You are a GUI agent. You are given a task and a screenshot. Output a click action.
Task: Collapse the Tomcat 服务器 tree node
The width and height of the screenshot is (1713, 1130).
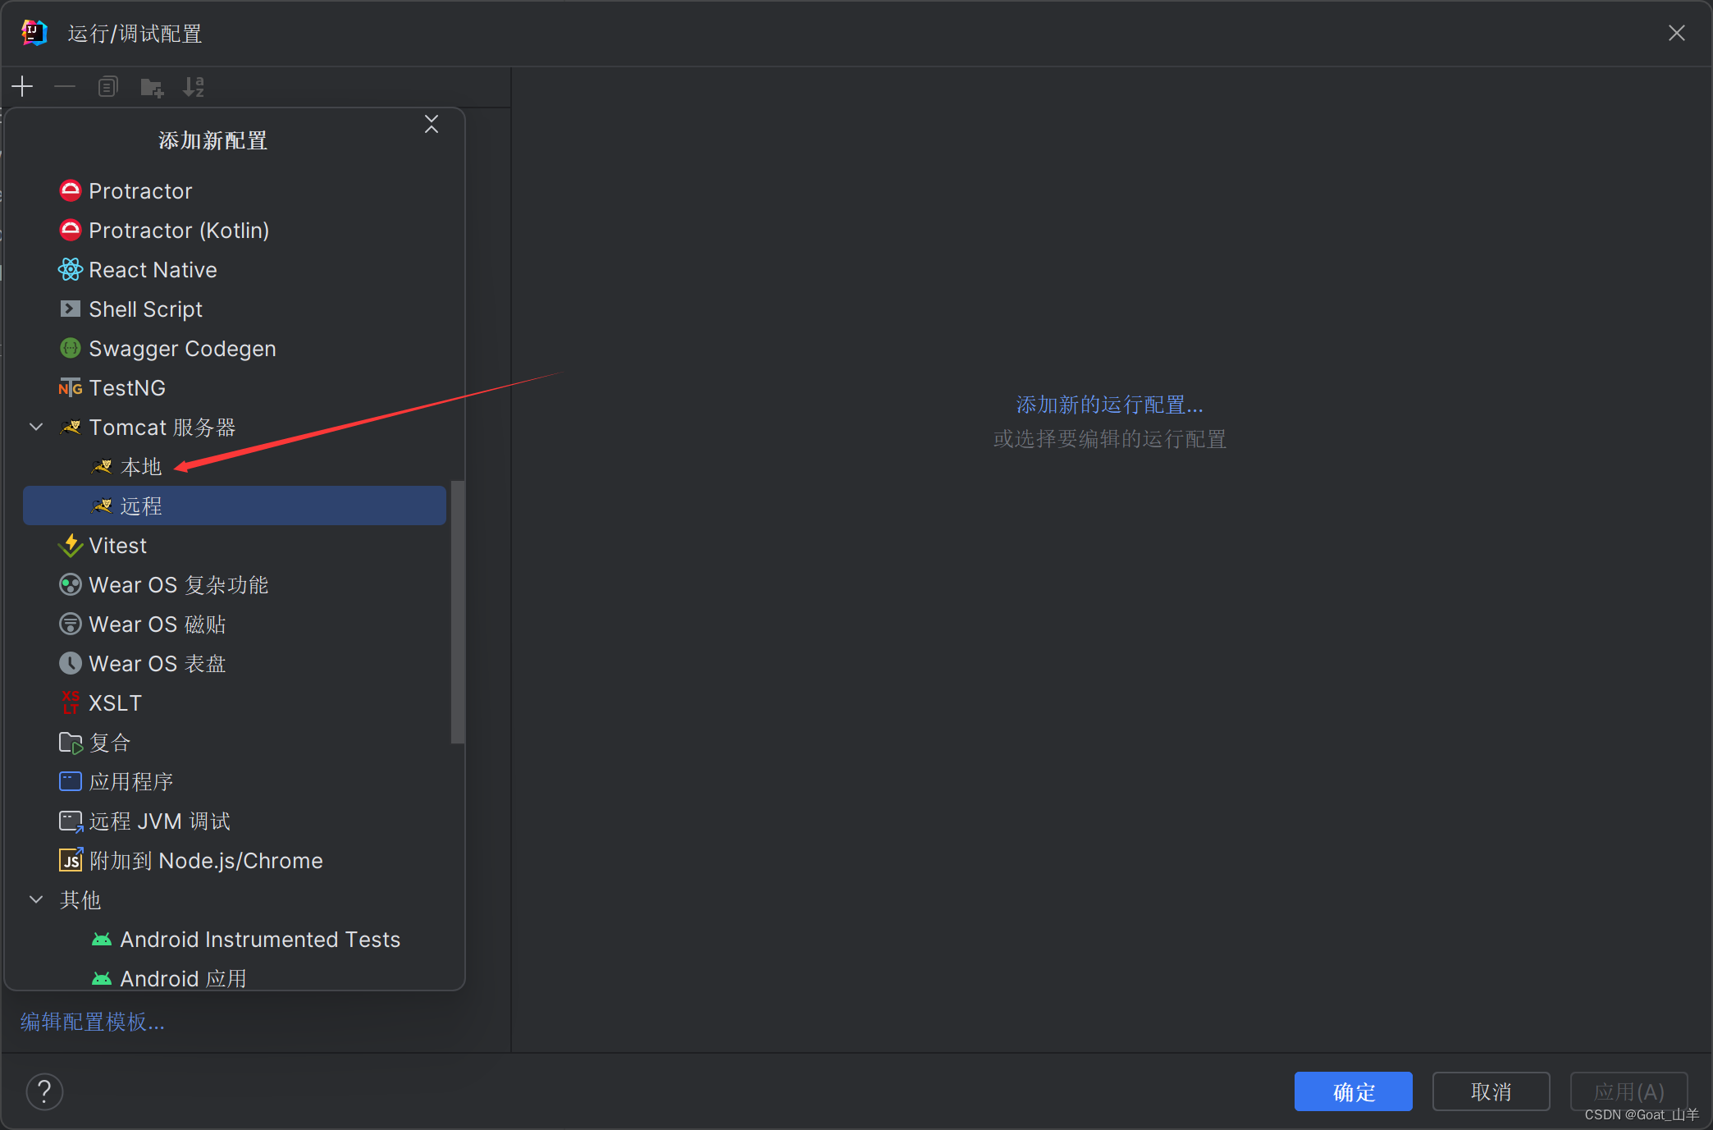36,427
